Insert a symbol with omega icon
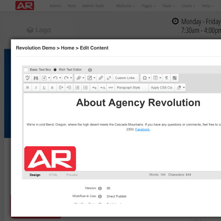The height and width of the screenshot is (221, 221). 145,78
